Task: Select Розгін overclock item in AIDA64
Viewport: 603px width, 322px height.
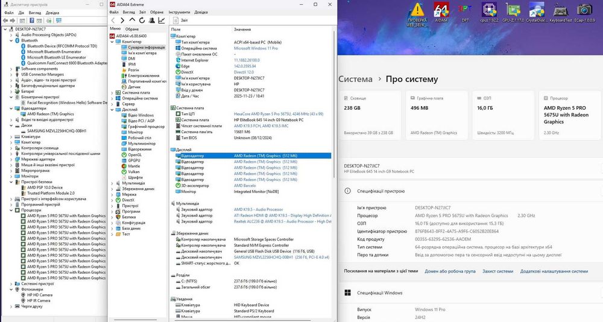Action: coord(133,70)
